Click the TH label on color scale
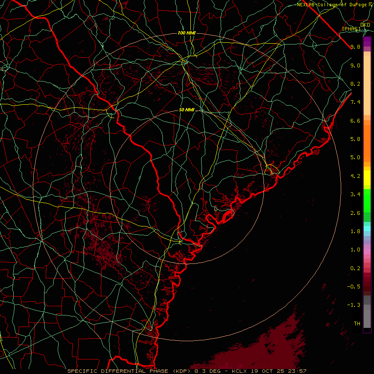374x374 pixels. [x=357, y=324]
